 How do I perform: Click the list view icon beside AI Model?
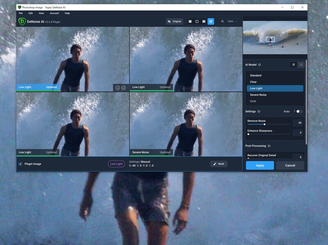click(x=301, y=65)
